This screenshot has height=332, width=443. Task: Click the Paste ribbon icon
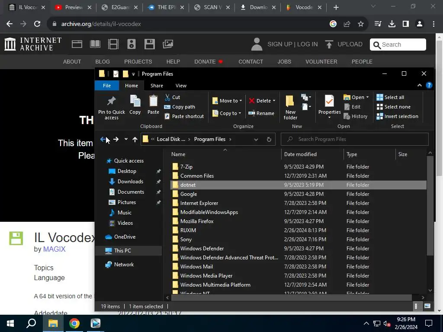click(153, 104)
